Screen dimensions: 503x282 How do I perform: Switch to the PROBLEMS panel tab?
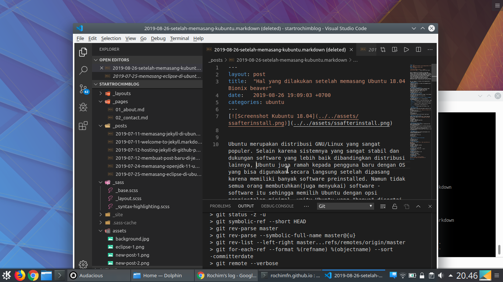[x=220, y=206]
